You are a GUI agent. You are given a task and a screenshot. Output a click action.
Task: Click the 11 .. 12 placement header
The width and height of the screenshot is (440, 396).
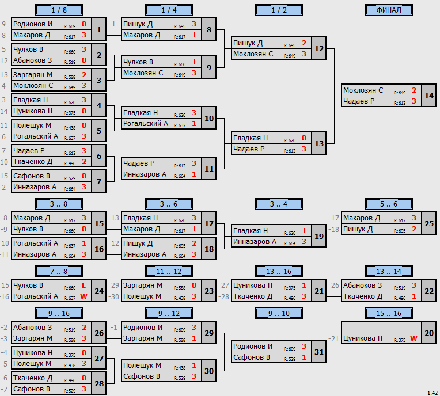pyautogui.click(x=169, y=271)
